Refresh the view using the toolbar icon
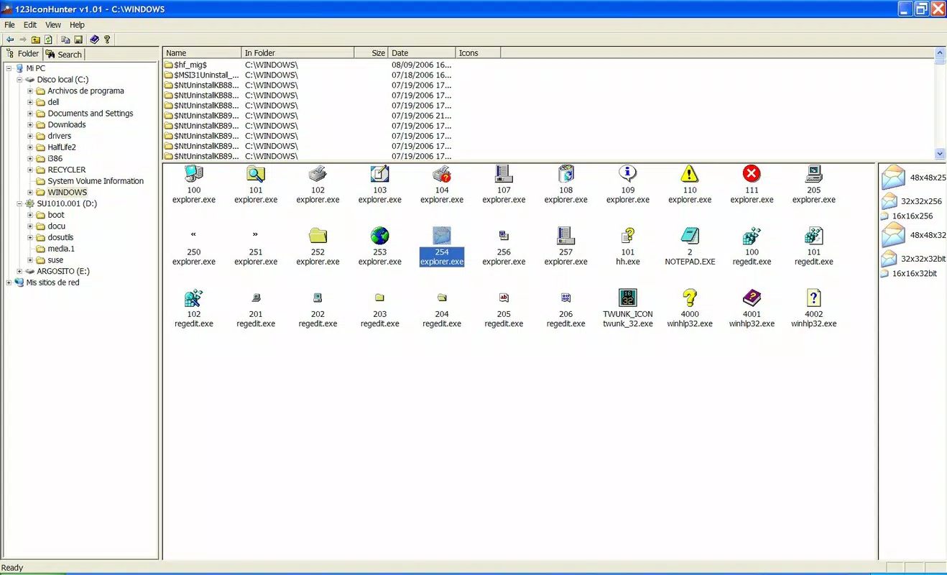The height and width of the screenshot is (575, 947). pos(48,40)
